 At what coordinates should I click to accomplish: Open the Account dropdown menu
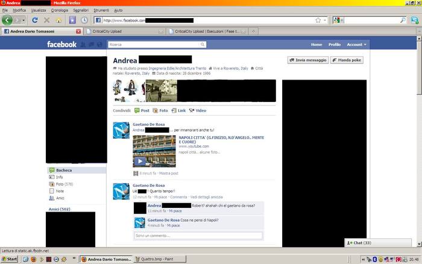pos(356,45)
